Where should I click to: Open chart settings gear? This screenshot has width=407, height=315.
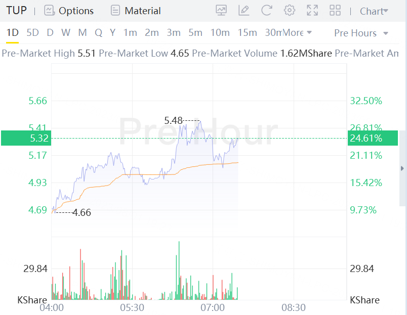click(290, 10)
